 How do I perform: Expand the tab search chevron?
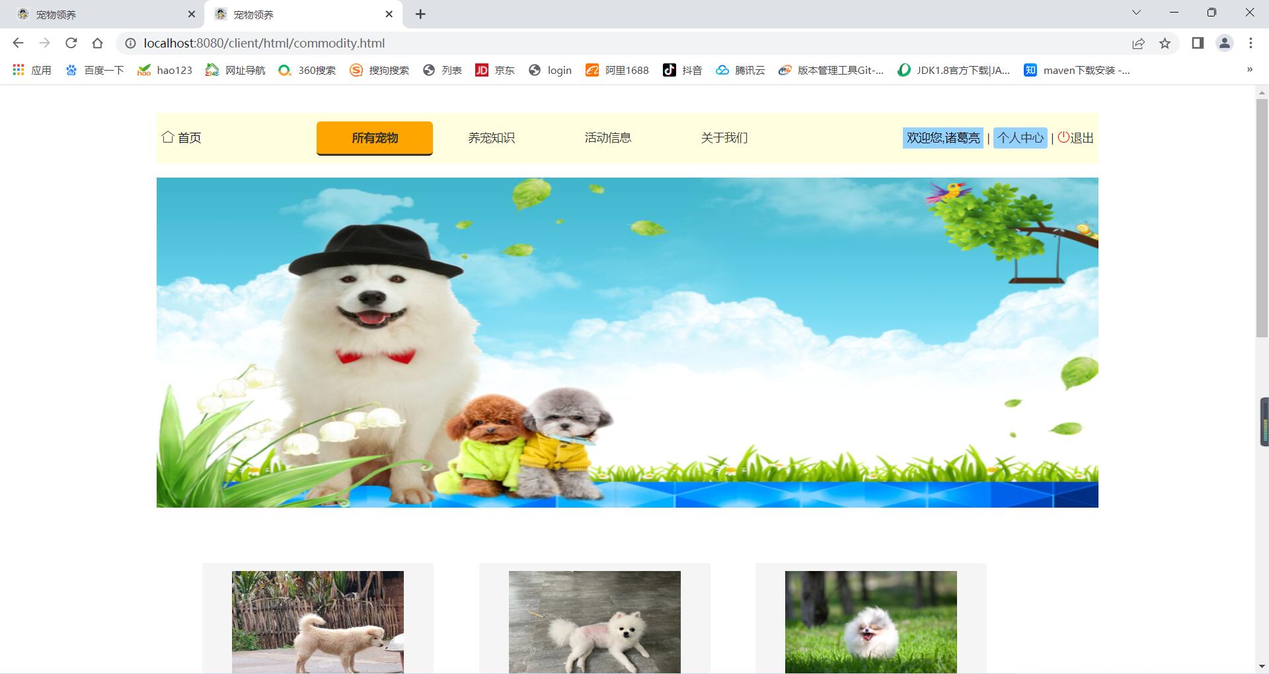pos(1136,13)
